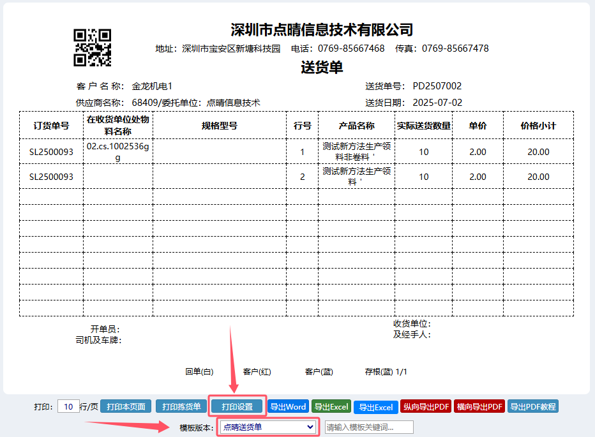Click the 价格小计 column header

click(x=538, y=126)
